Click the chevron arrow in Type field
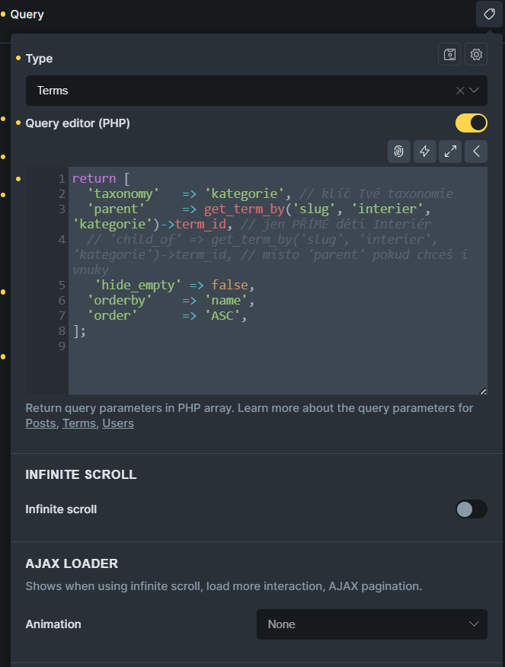Viewport: 505px width, 667px height. [x=475, y=91]
